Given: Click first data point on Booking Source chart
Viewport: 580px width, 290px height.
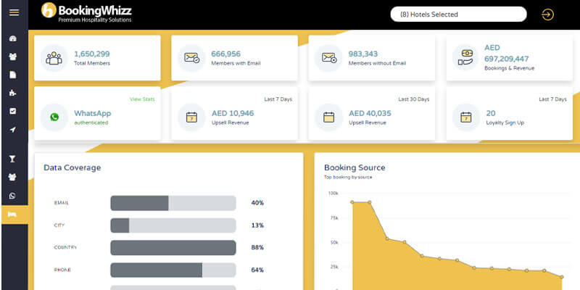Looking at the screenshot, I should click(x=352, y=202).
